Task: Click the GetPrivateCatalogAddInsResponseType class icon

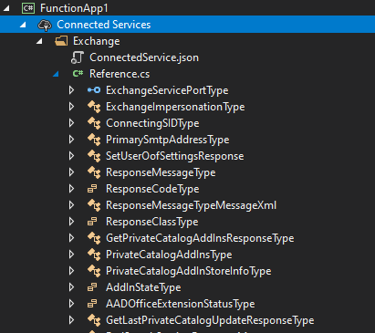Action: [x=94, y=238]
